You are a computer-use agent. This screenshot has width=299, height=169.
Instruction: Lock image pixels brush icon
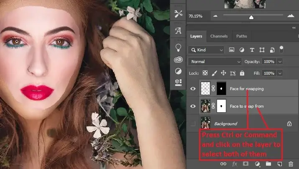[x=215, y=73]
